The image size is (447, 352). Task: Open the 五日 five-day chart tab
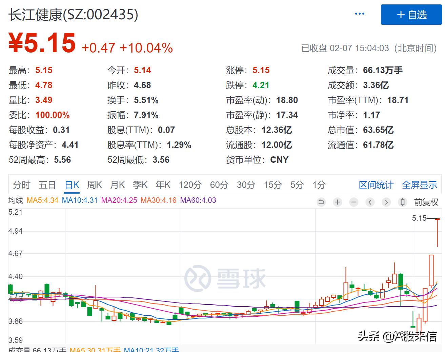48,185
